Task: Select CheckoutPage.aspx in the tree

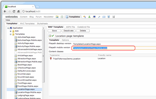Action: 27,68
